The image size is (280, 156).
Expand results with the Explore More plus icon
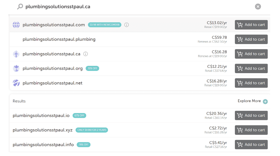pos(265,102)
